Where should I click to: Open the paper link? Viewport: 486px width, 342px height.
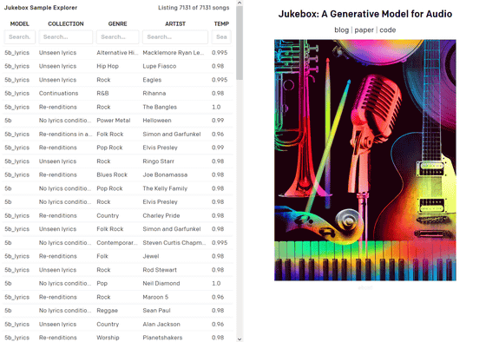364,30
